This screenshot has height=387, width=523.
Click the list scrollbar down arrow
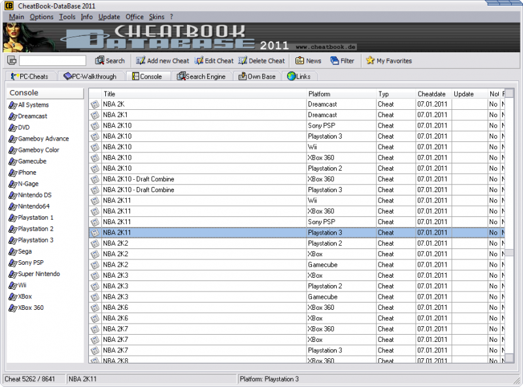(x=509, y=358)
